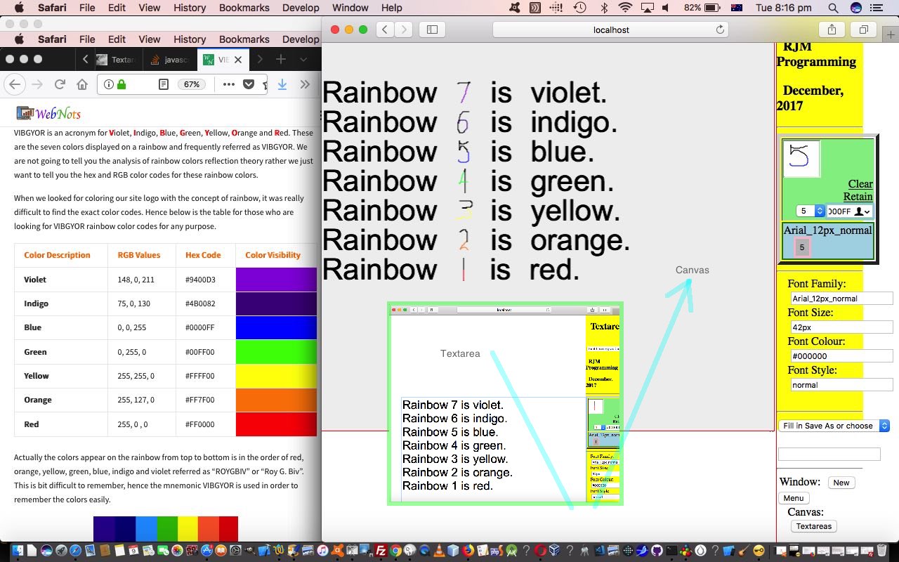Click the violet color swatch in the table
The height and width of the screenshot is (562, 899).
click(276, 280)
